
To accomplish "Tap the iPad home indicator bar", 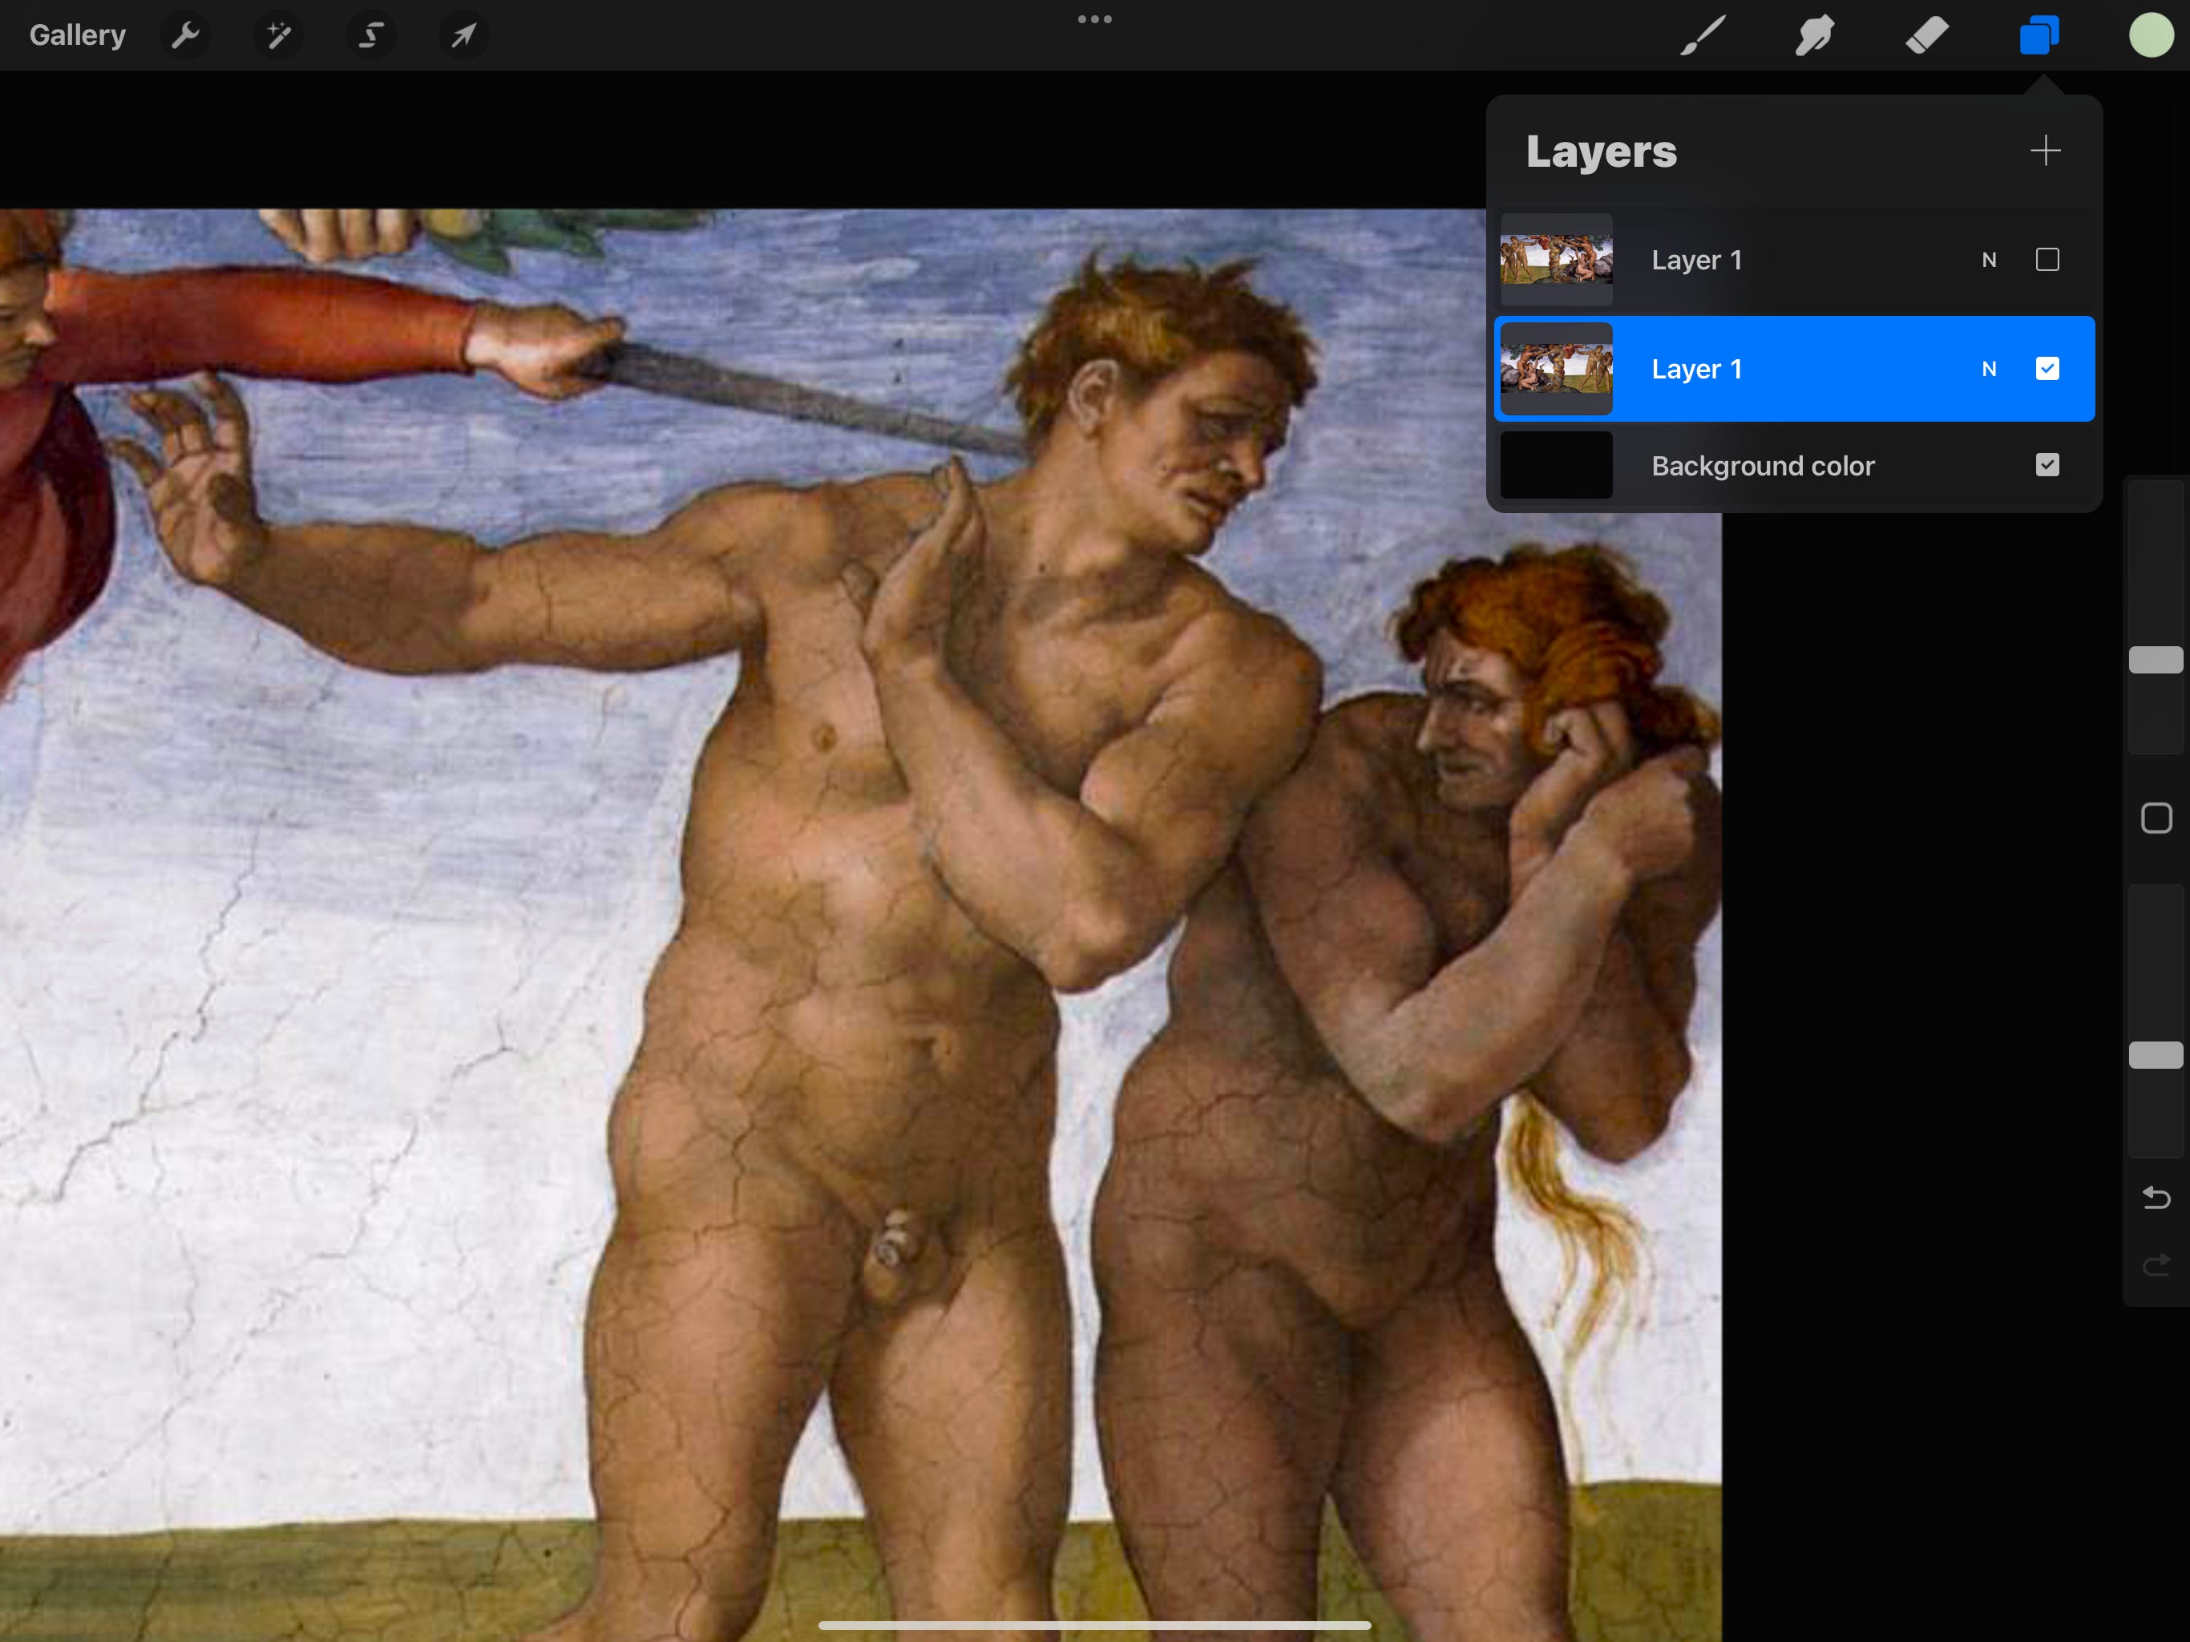I will 1095,1625.
